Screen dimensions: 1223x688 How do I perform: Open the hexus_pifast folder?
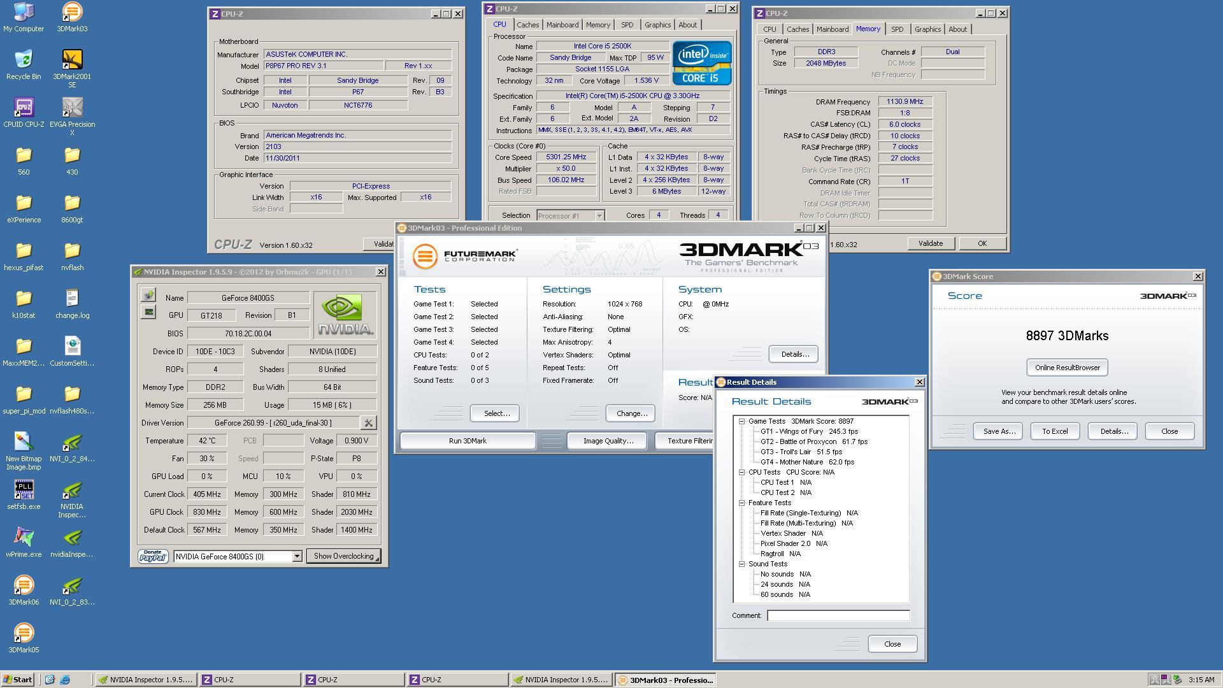(x=24, y=256)
